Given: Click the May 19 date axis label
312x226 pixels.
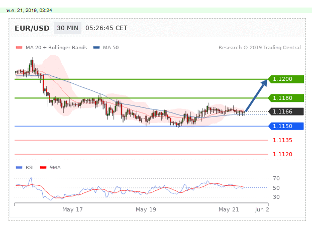Looking at the screenshot, I should pyautogui.click(x=146, y=209).
